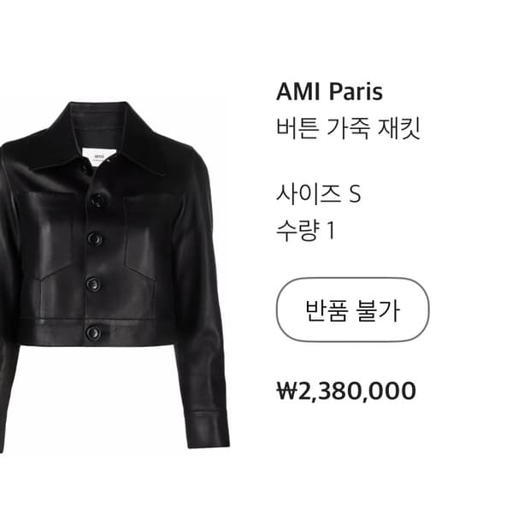This screenshot has height=530, width=530.
Task: Click the 반품 불가 button
Action: (x=352, y=309)
